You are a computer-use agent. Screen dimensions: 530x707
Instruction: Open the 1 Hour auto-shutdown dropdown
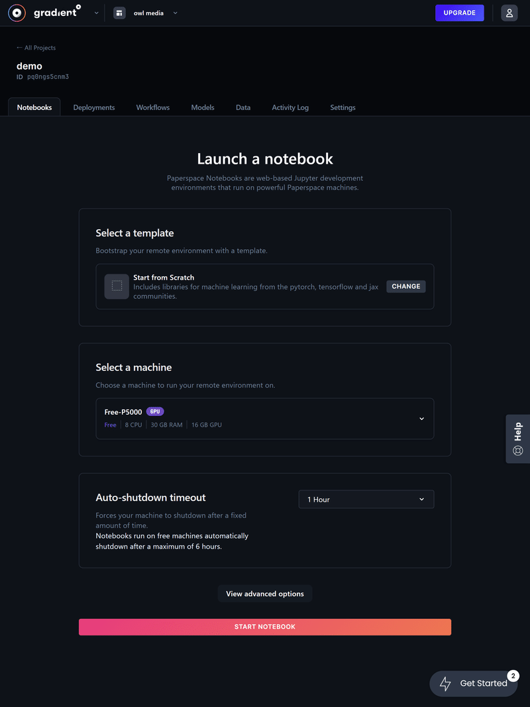click(366, 499)
